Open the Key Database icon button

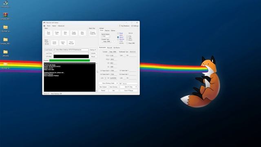124,26
